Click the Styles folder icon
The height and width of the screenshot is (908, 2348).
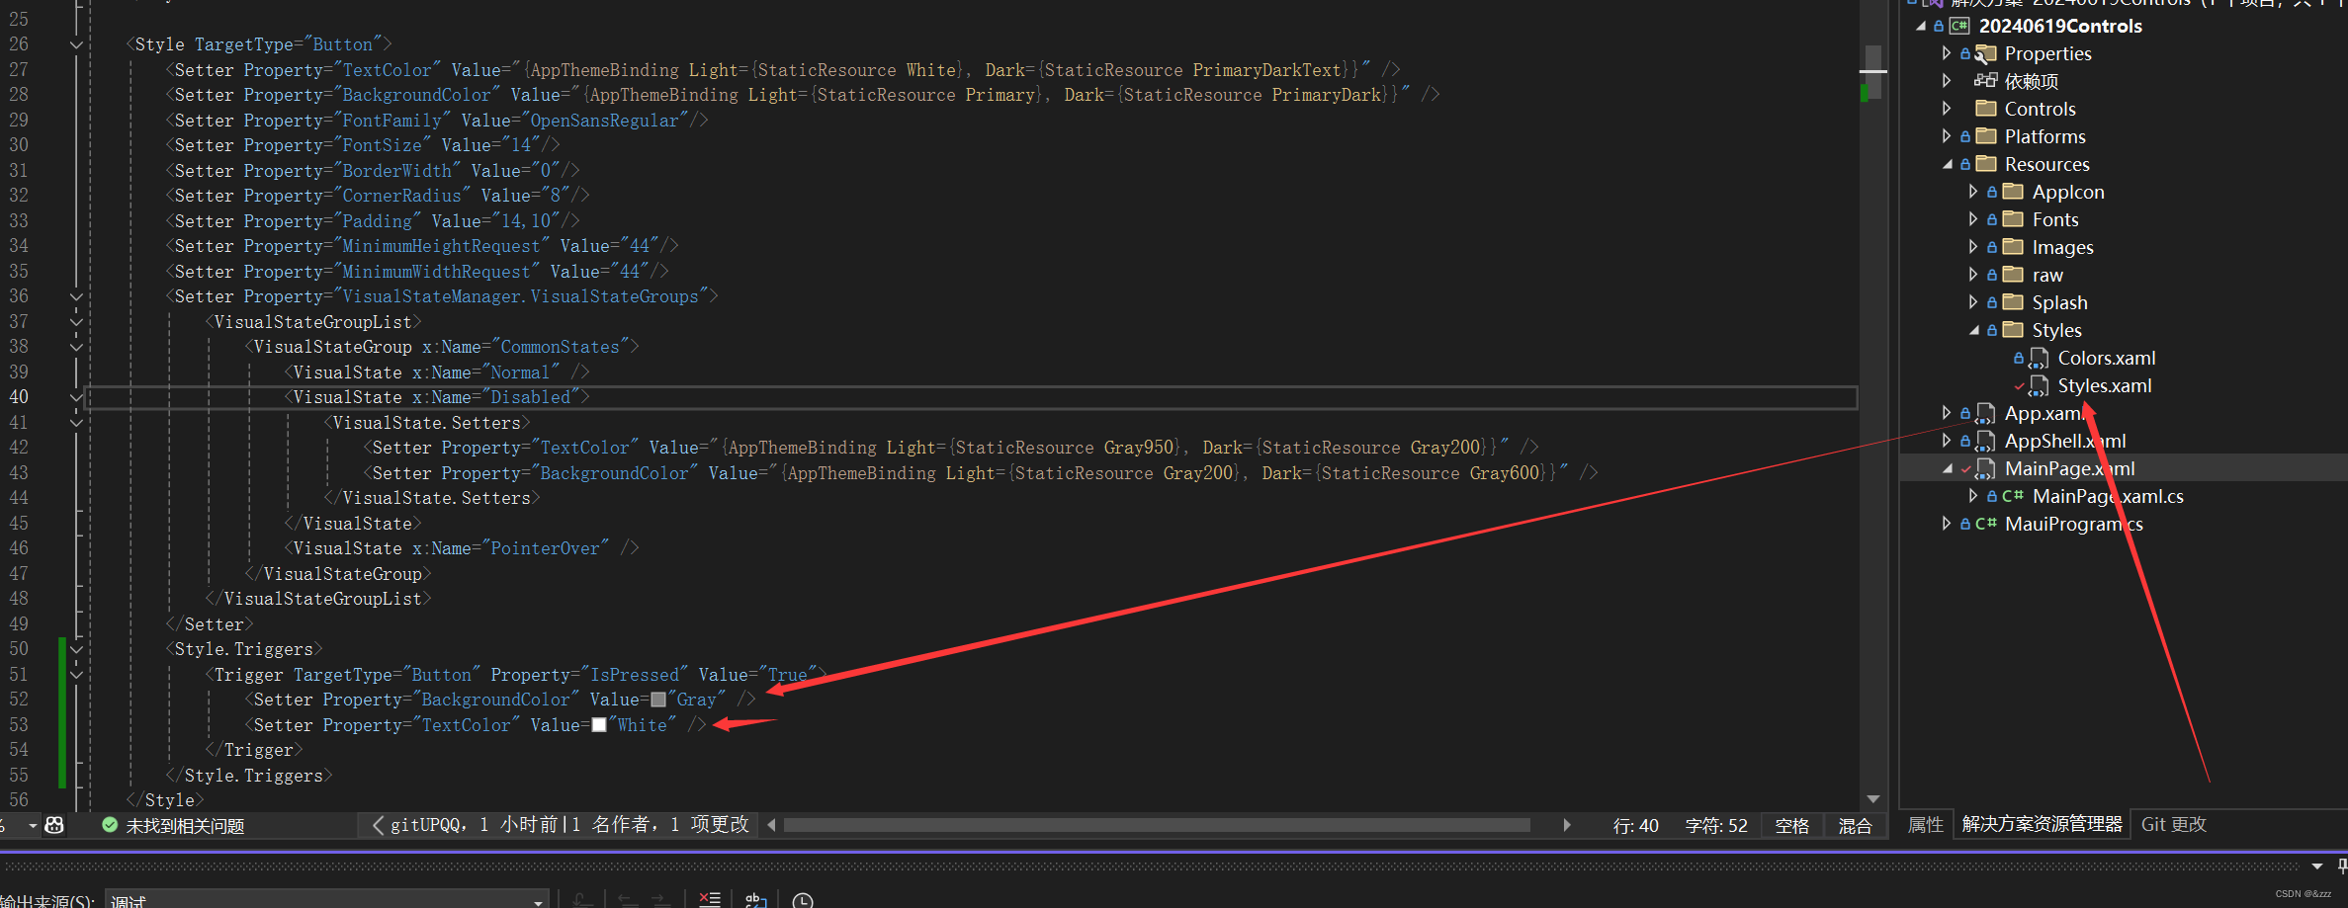pos(2013,330)
